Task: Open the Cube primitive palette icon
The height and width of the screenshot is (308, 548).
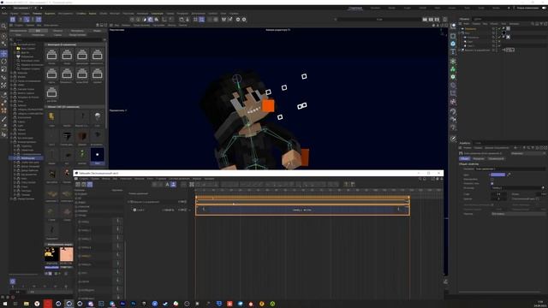Action: pyautogui.click(x=453, y=36)
